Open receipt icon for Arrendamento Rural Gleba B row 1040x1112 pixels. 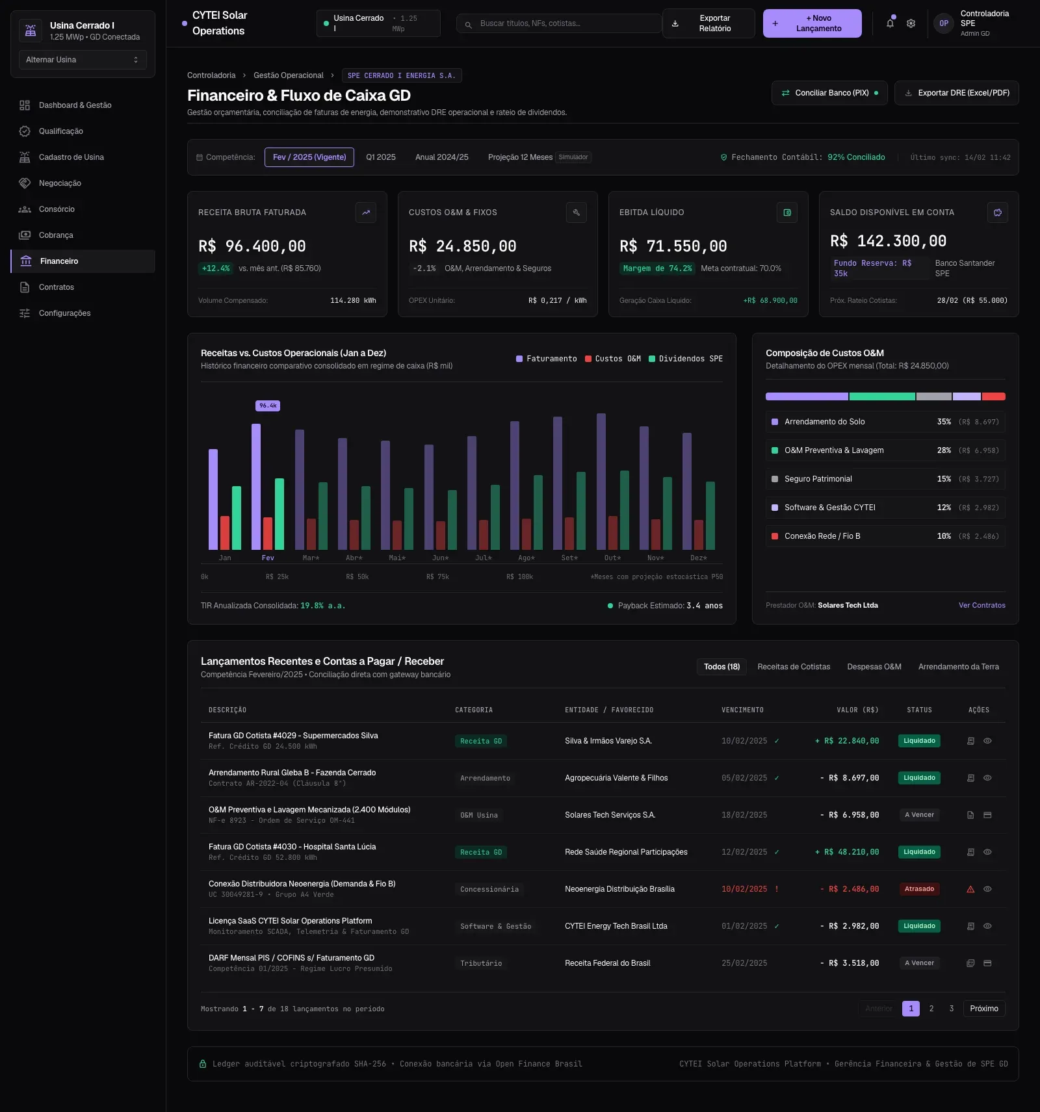tap(970, 778)
